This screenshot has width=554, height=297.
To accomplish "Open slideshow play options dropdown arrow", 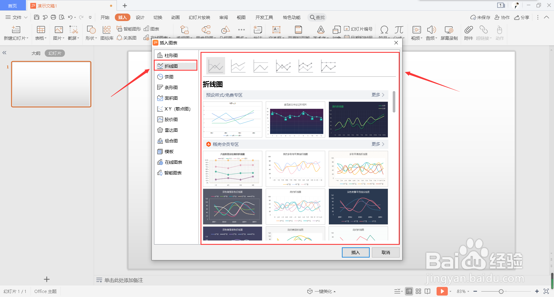I will [x=450, y=292].
